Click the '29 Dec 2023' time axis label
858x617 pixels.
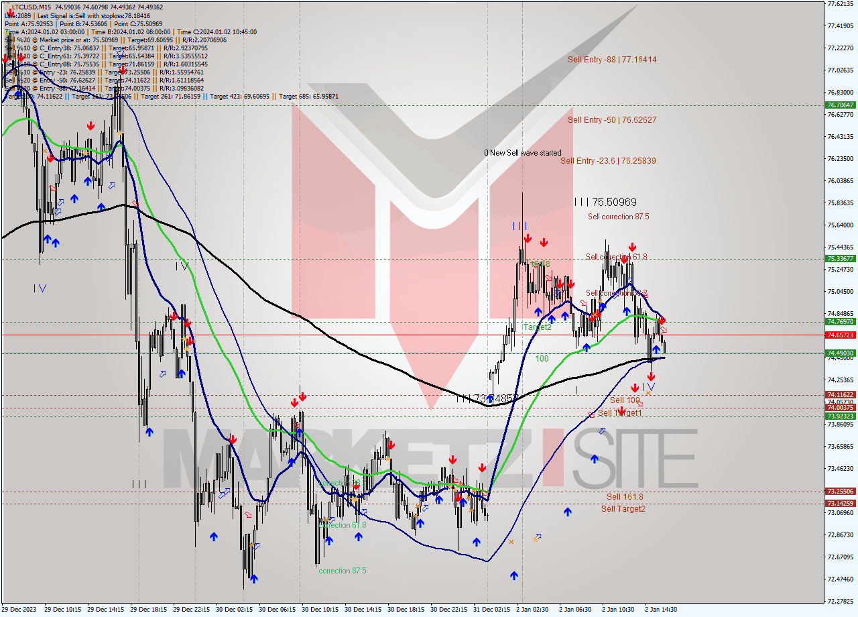pyautogui.click(x=19, y=610)
